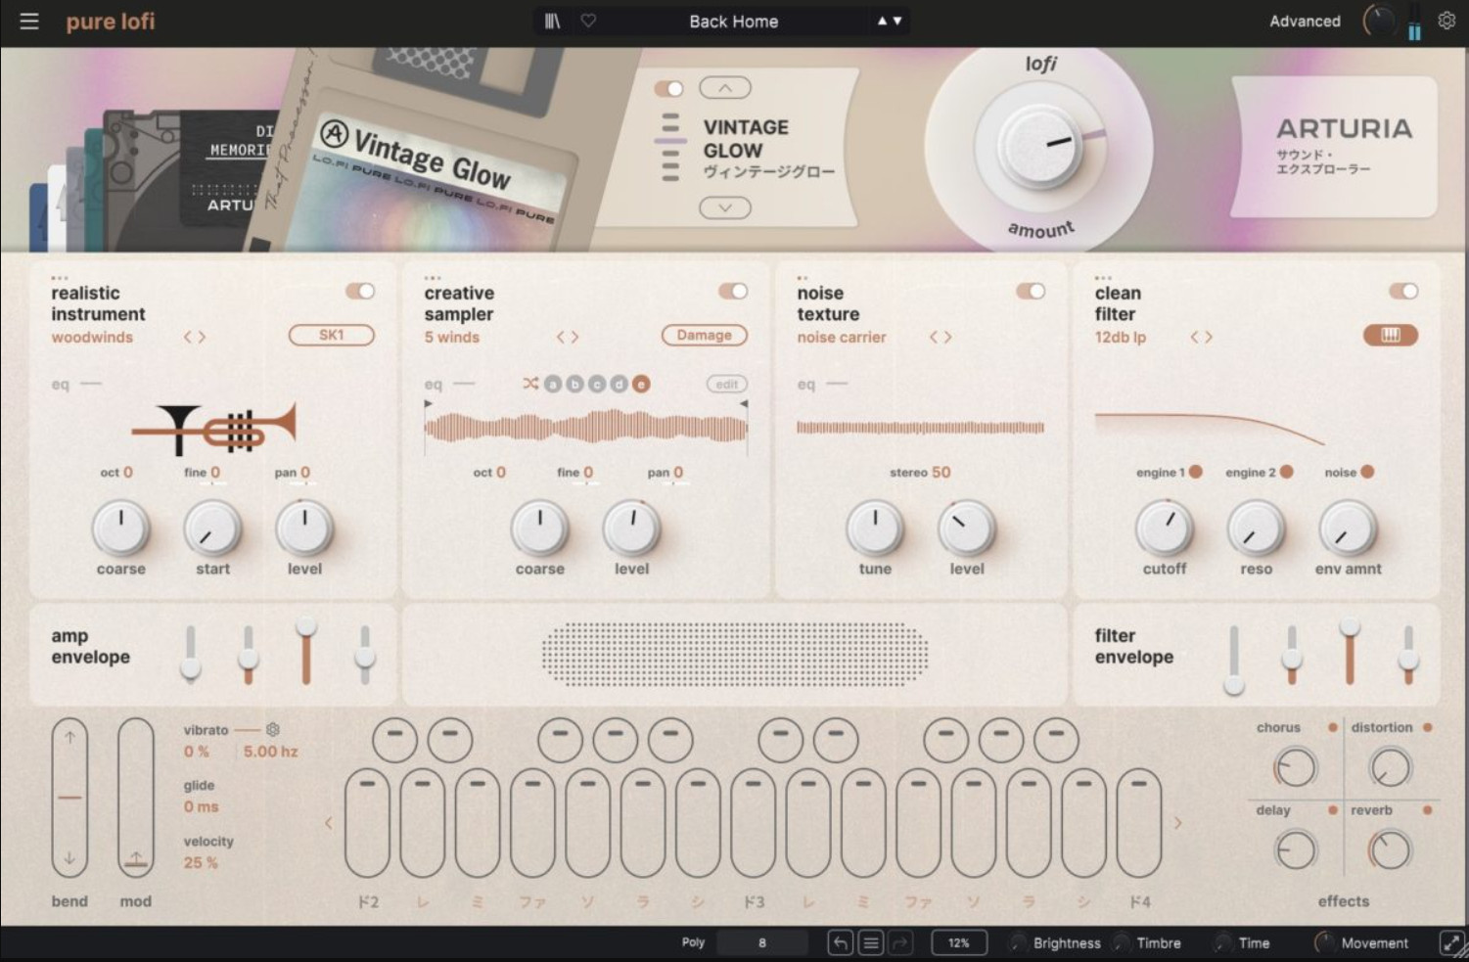Shift keyboard octave right arrow
This screenshot has height=962, width=1469.
pyautogui.click(x=1177, y=823)
